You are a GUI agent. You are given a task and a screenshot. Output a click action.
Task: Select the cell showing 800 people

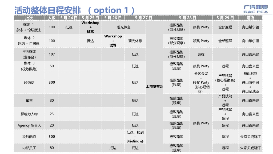[52, 82]
